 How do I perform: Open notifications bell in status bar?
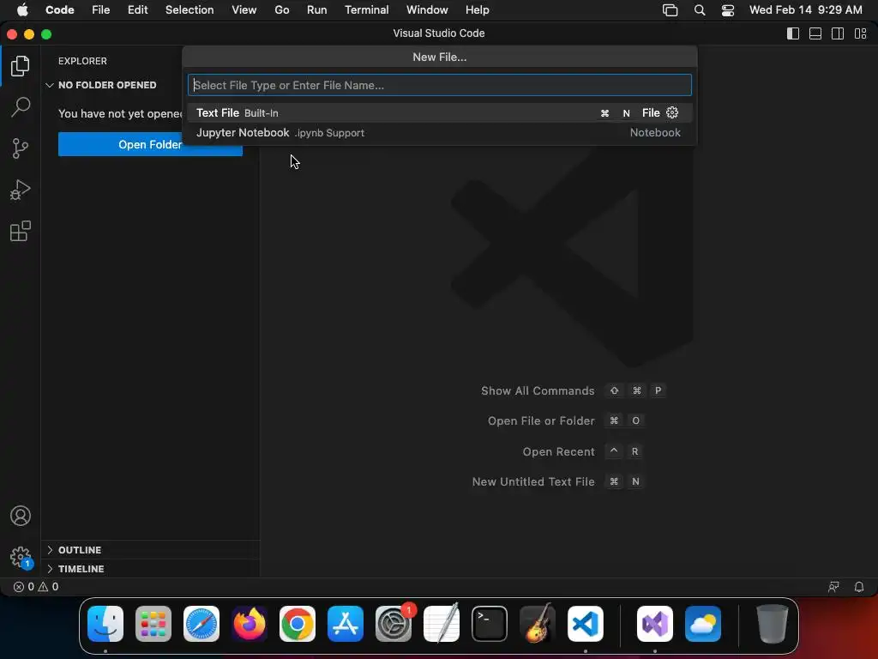tap(859, 587)
